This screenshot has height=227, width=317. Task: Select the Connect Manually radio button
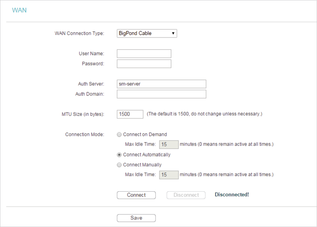119,165
